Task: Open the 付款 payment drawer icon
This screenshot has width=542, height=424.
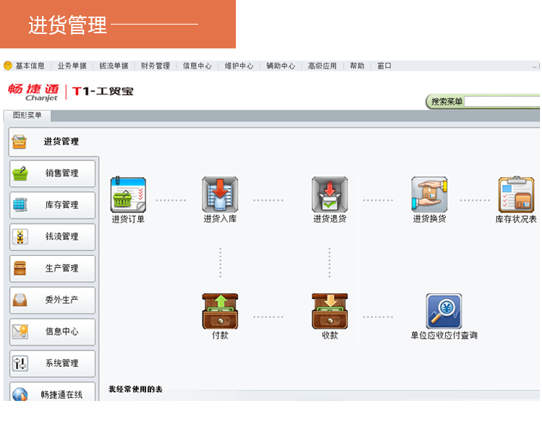Action: click(220, 311)
